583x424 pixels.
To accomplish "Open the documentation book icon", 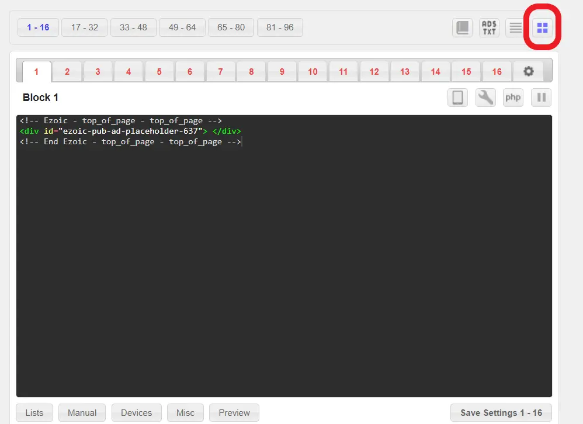I will coord(462,27).
